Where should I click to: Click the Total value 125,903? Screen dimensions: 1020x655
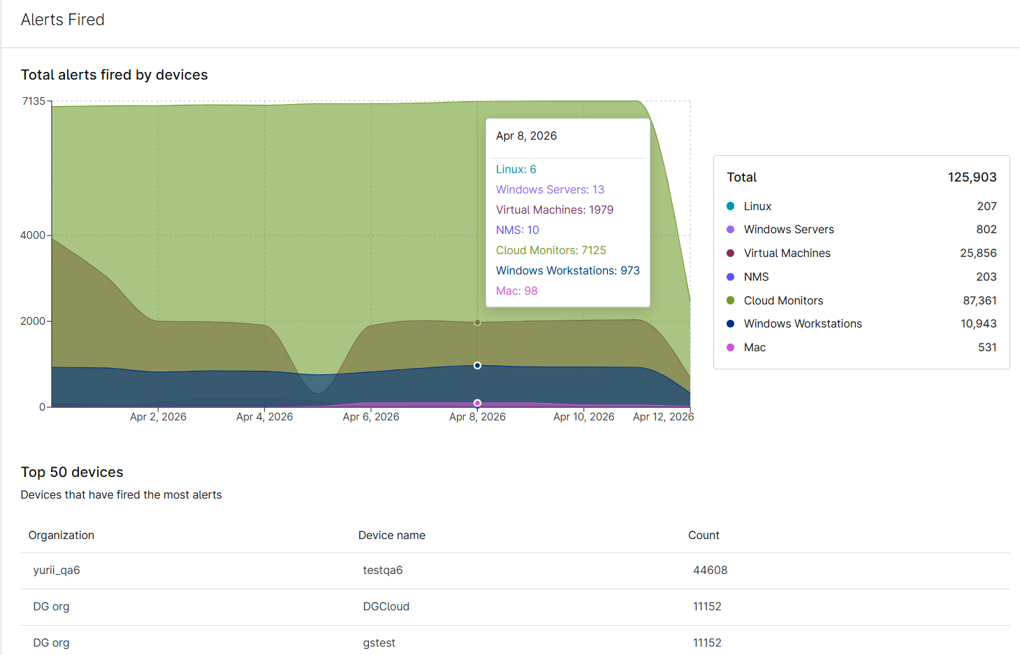pos(972,177)
